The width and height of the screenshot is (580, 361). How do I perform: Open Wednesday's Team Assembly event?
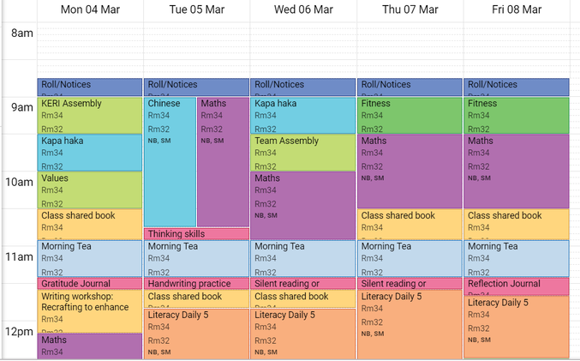tap(303, 153)
